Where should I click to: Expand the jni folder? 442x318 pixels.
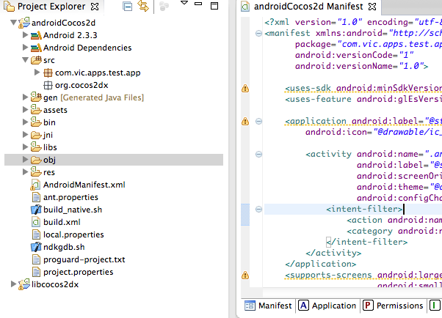[x=25, y=135]
